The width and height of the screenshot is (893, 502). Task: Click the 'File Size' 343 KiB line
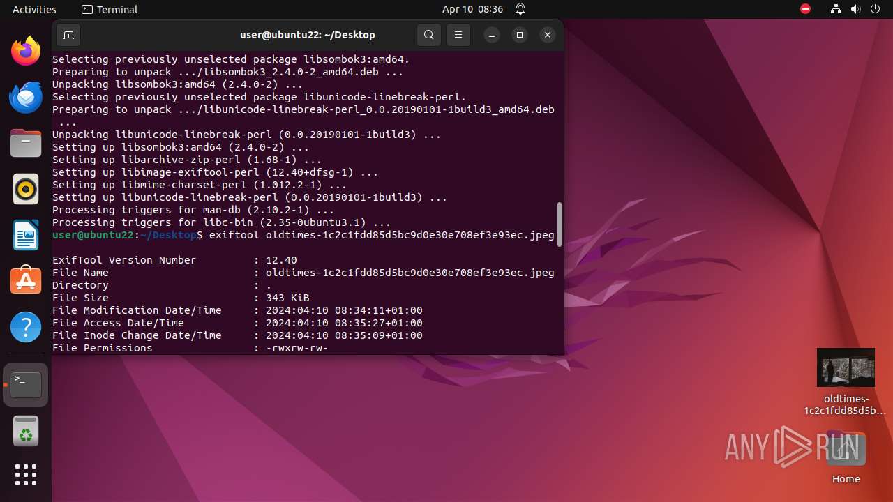tap(181, 298)
